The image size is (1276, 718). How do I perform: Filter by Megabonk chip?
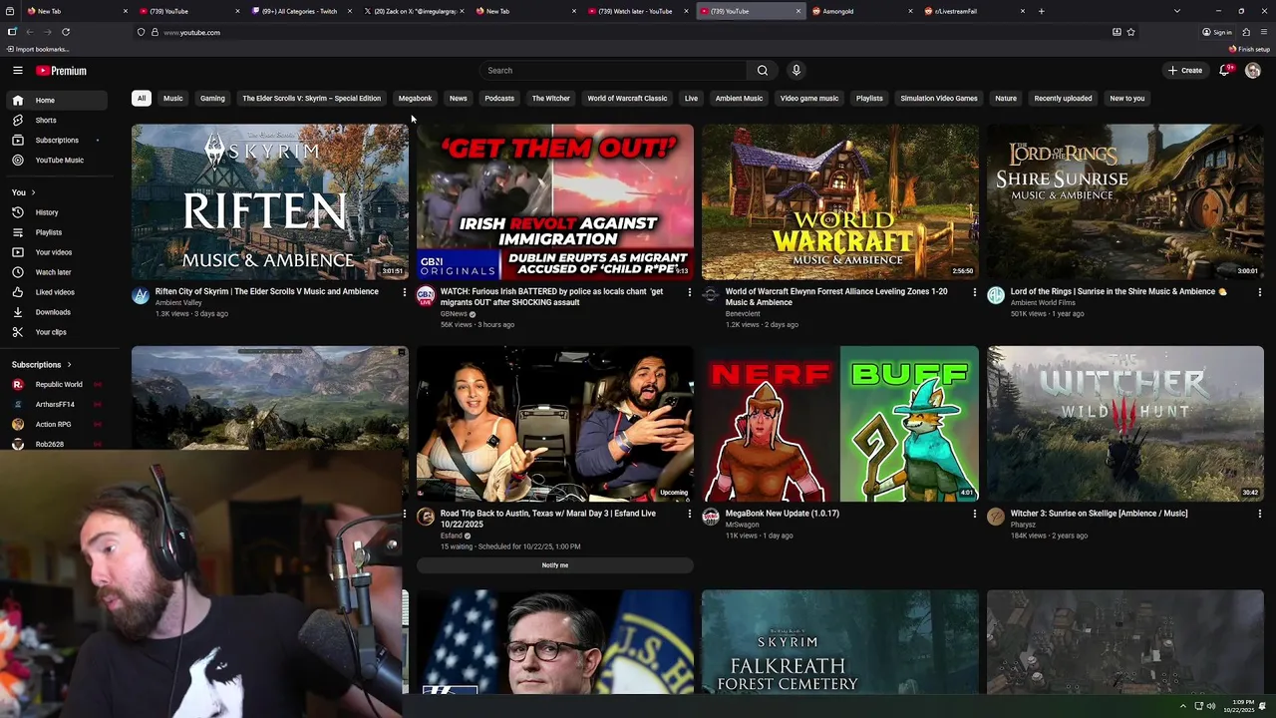(x=416, y=99)
